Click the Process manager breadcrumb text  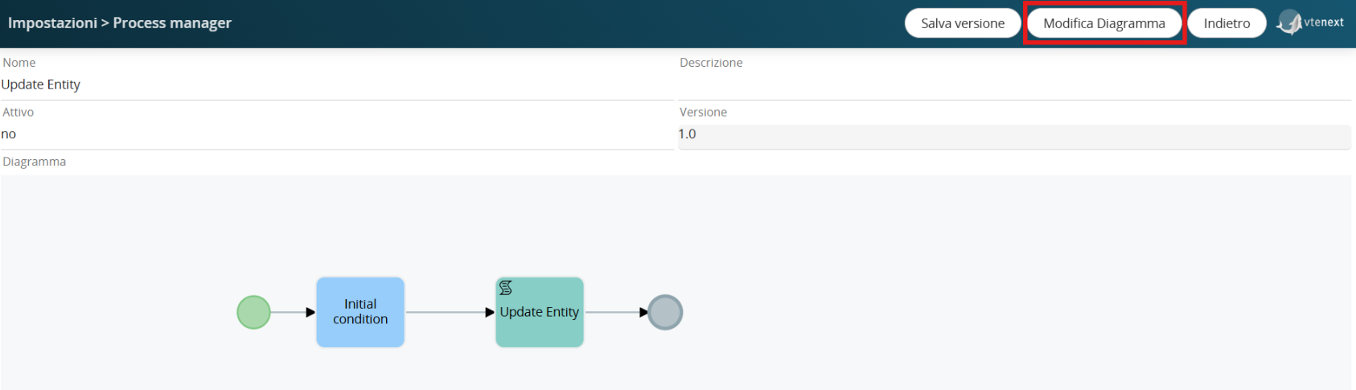click(172, 23)
